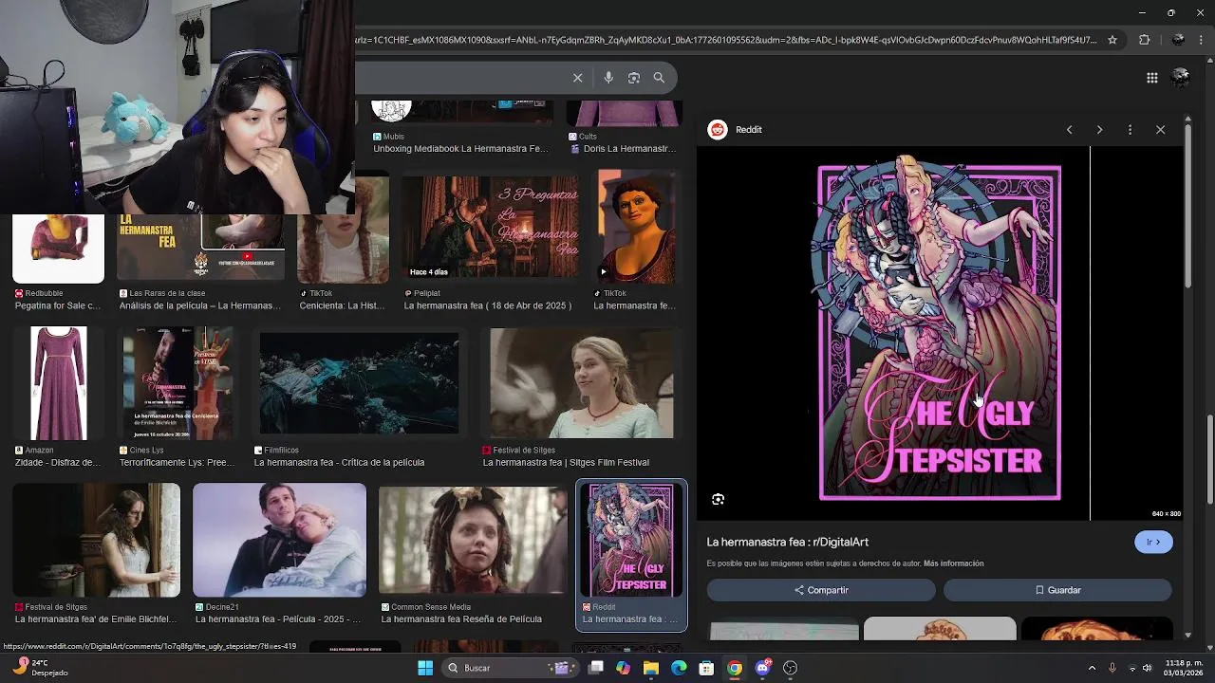Open Microsoft Store from the taskbar
Viewport: 1215px width, 683px height.
706,668
